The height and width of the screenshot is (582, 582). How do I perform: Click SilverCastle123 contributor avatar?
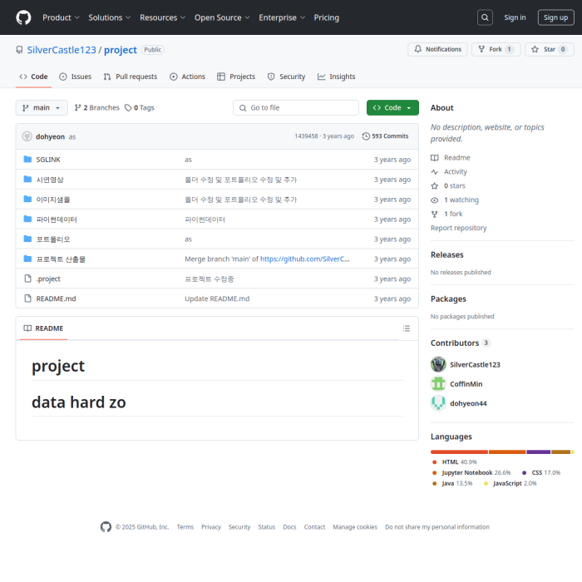tap(438, 364)
